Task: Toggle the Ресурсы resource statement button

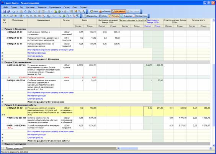Action: coord(114,16)
